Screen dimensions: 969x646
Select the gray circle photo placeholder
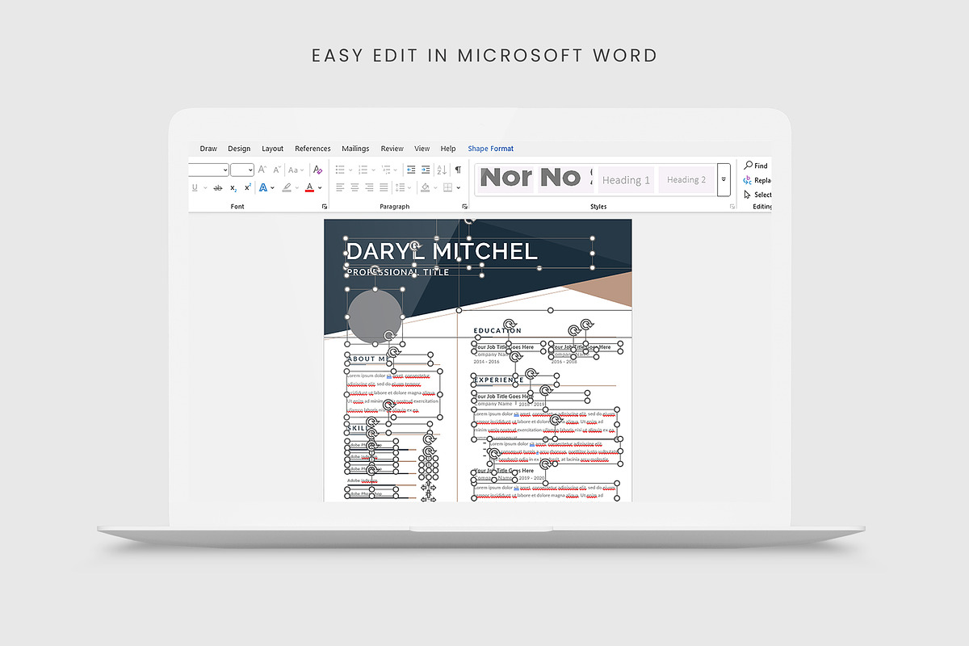pos(375,316)
